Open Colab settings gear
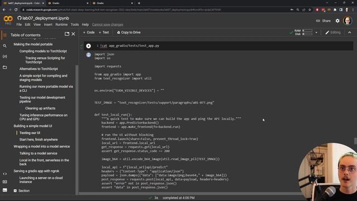The height and width of the screenshot is (201, 357). 337,21
